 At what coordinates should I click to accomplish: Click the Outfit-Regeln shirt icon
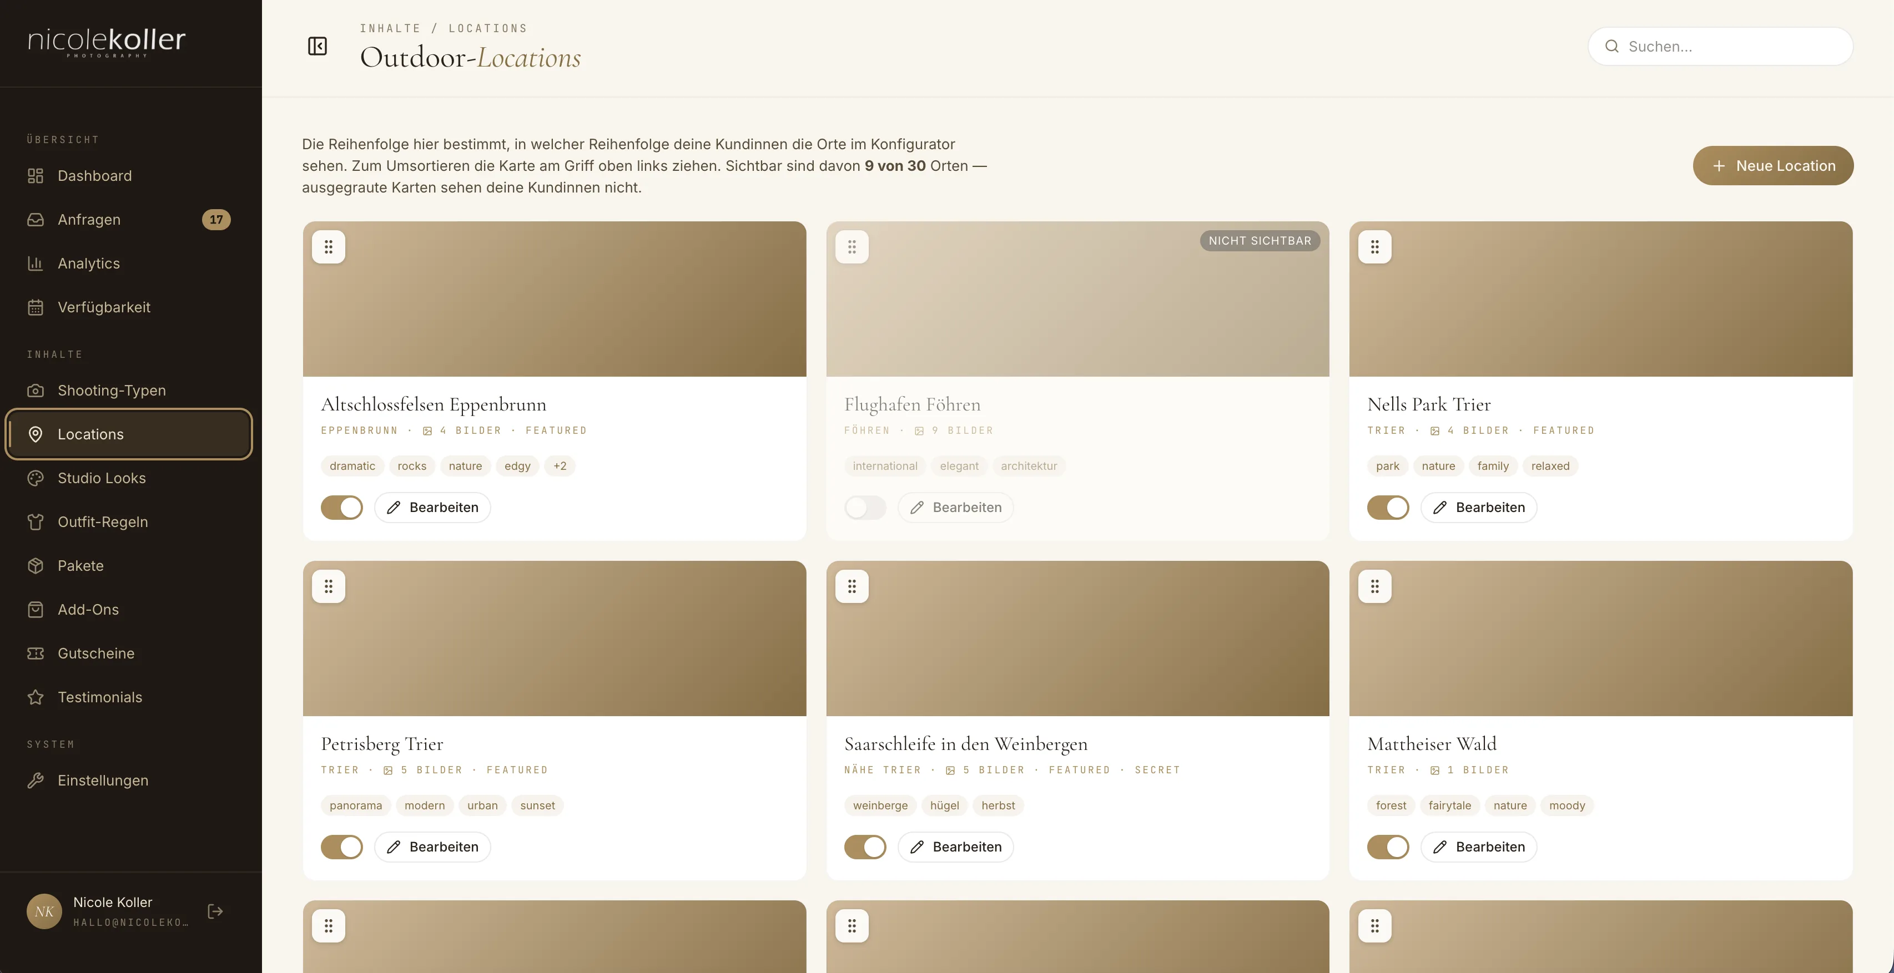tap(36, 522)
